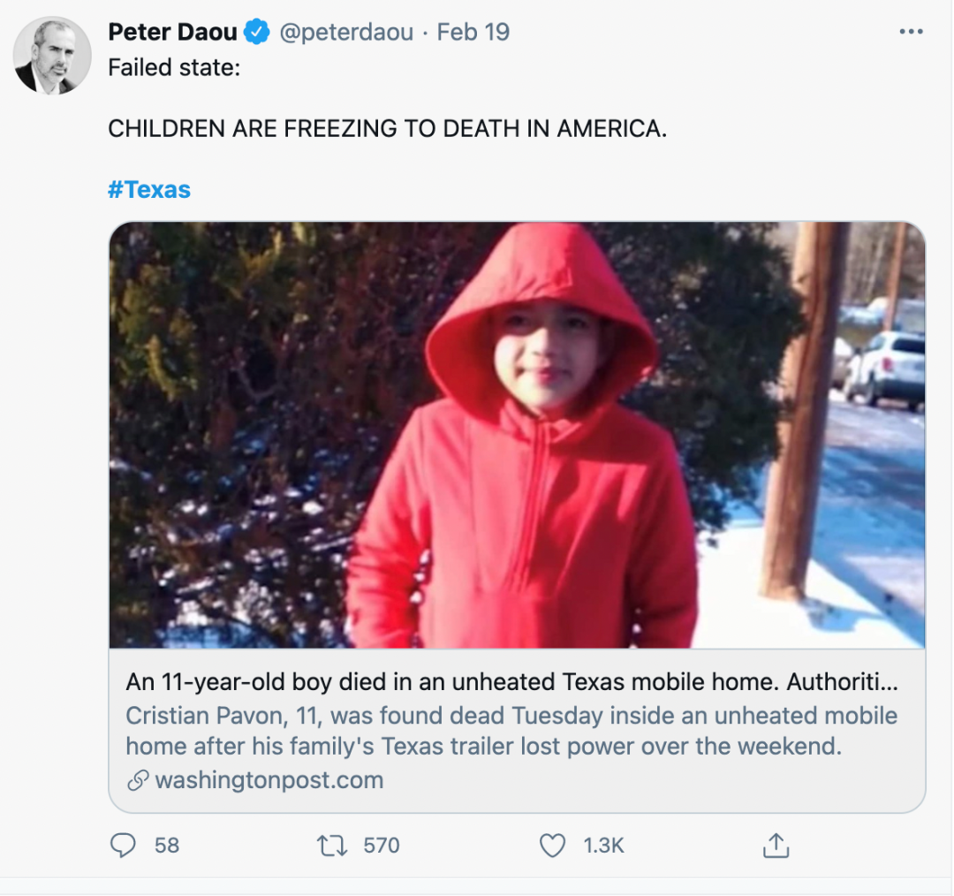
Task: Click the article headline about 11-year-old boy
Action: coord(511,682)
